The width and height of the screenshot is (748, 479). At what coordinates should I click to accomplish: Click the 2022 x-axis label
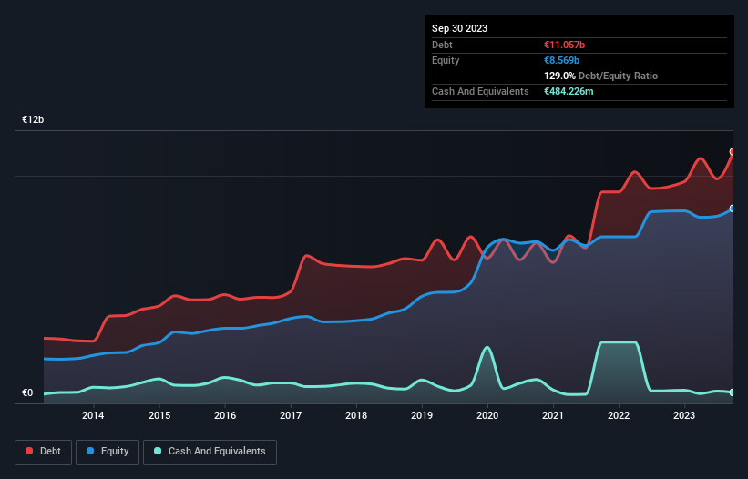[619, 415]
